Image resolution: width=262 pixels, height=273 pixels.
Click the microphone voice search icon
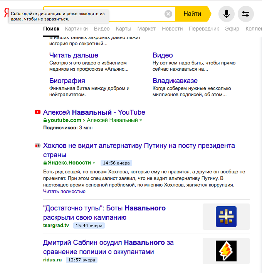click(x=227, y=14)
